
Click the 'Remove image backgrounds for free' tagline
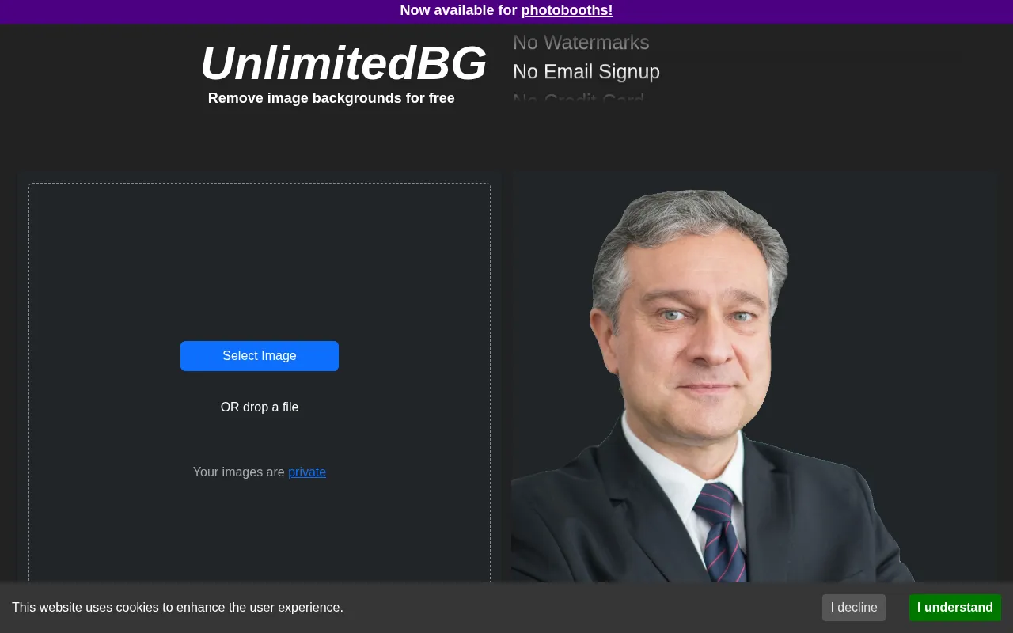332,98
